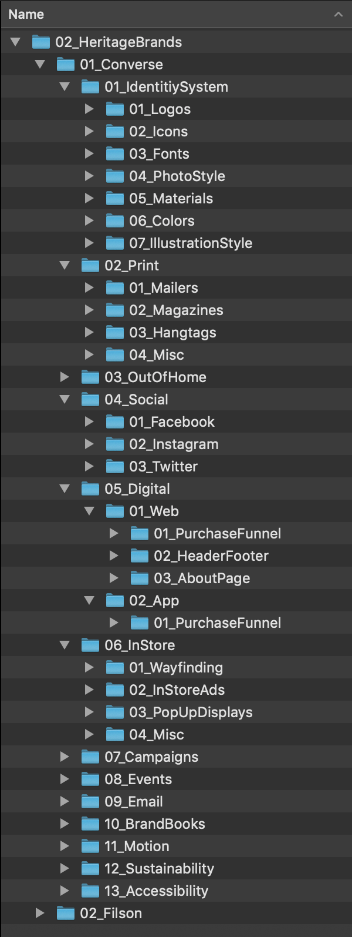352x937 pixels.
Task: Click the 11_Motion folder icon
Action: pos(90,846)
